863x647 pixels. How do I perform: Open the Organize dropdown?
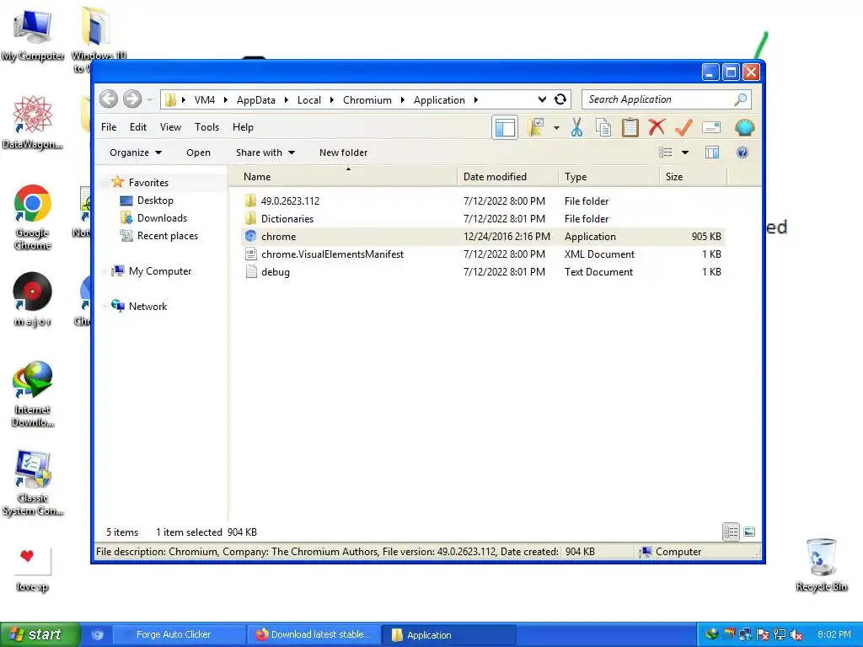(136, 152)
